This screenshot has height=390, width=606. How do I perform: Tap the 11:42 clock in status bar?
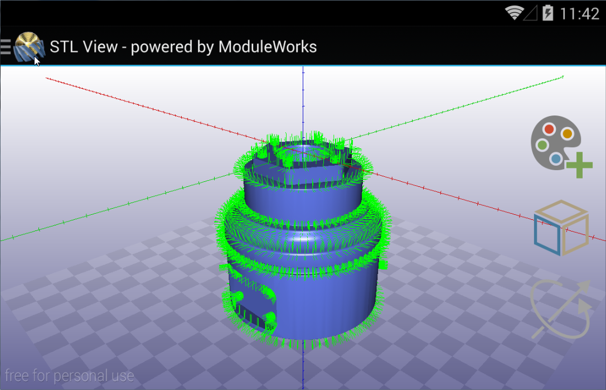coord(579,14)
